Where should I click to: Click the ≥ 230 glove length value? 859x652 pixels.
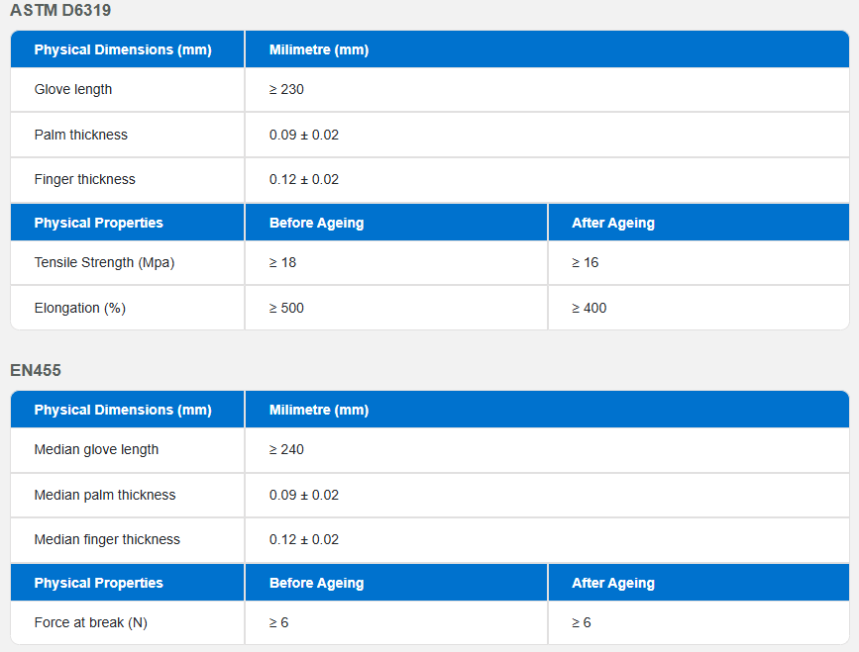pyautogui.click(x=286, y=89)
